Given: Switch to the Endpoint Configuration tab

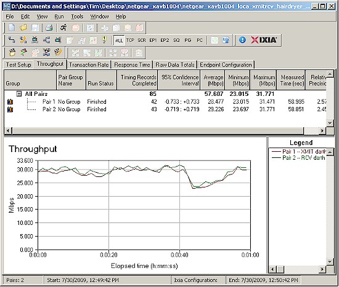Looking at the screenshot, I should coord(226,65).
